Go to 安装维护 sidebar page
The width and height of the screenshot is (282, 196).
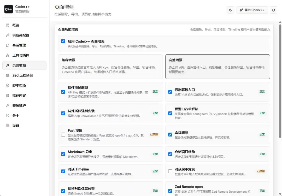[x=25, y=105]
